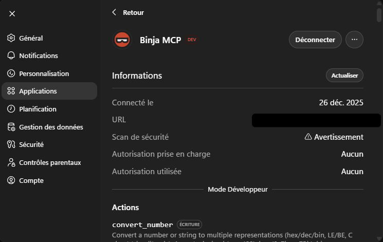The height and width of the screenshot is (242, 383).
Task: Click the Contrôles parentaux people icon
Action: pos(11,162)
